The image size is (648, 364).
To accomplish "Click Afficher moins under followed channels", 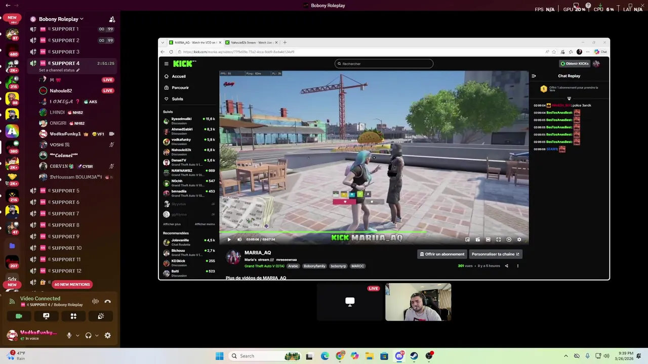I will [x=205, y=224].
